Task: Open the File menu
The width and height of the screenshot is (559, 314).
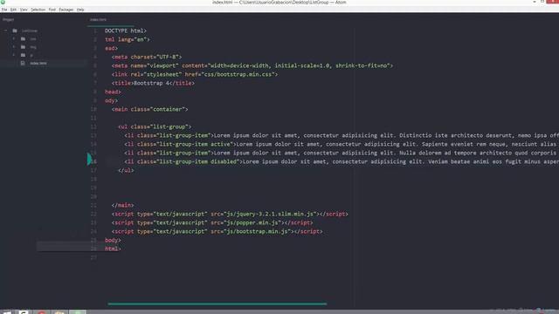Action: click(x=4, y=10)
